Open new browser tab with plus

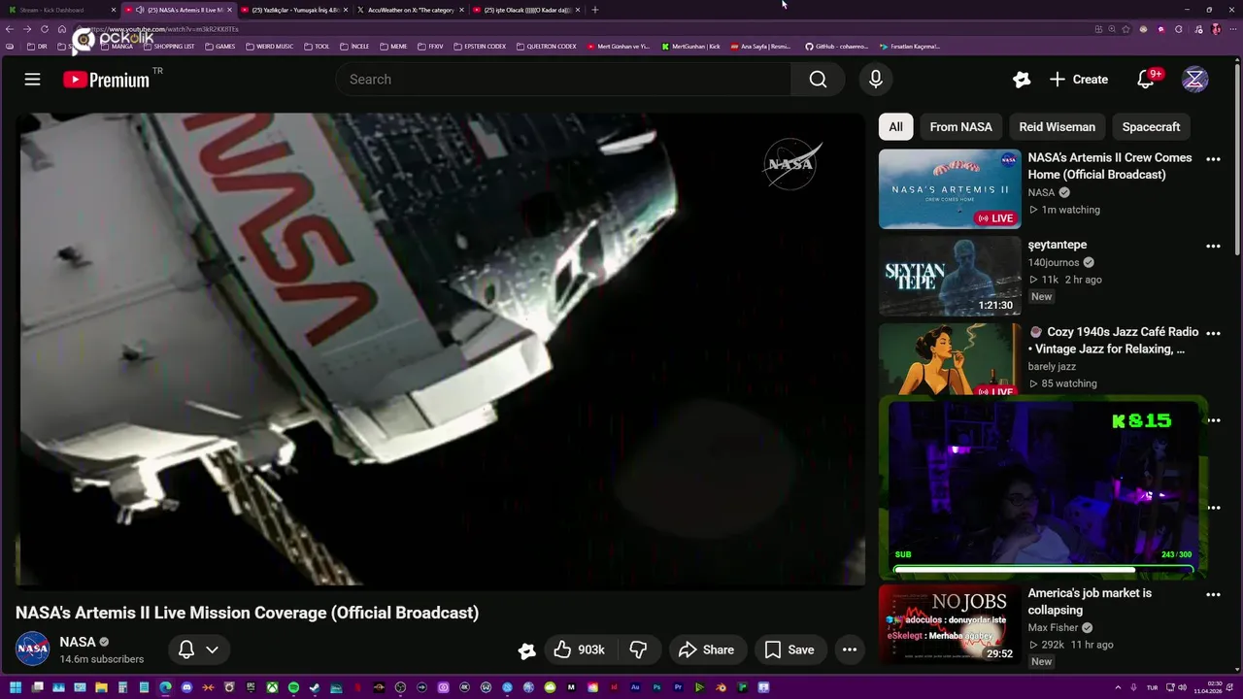pyautogui.click(x=595, y=10)
